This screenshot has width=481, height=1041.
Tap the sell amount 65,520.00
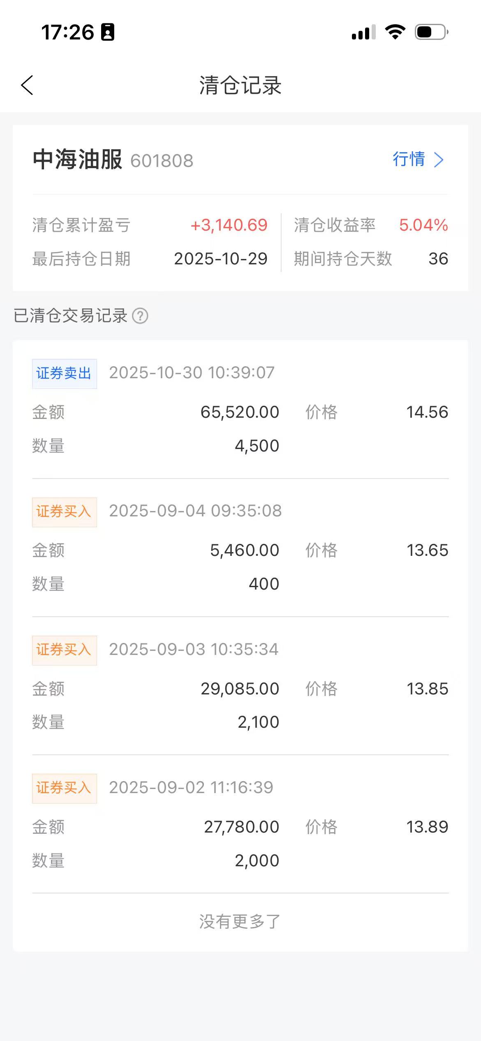click(240, 412)
